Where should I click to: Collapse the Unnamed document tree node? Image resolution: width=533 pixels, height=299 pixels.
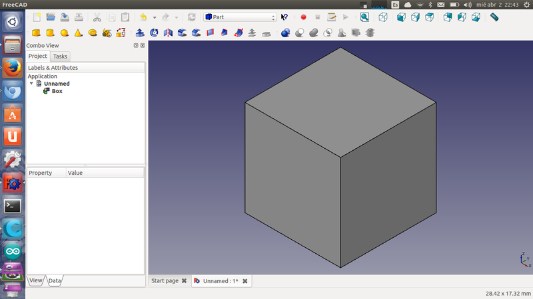31,84
